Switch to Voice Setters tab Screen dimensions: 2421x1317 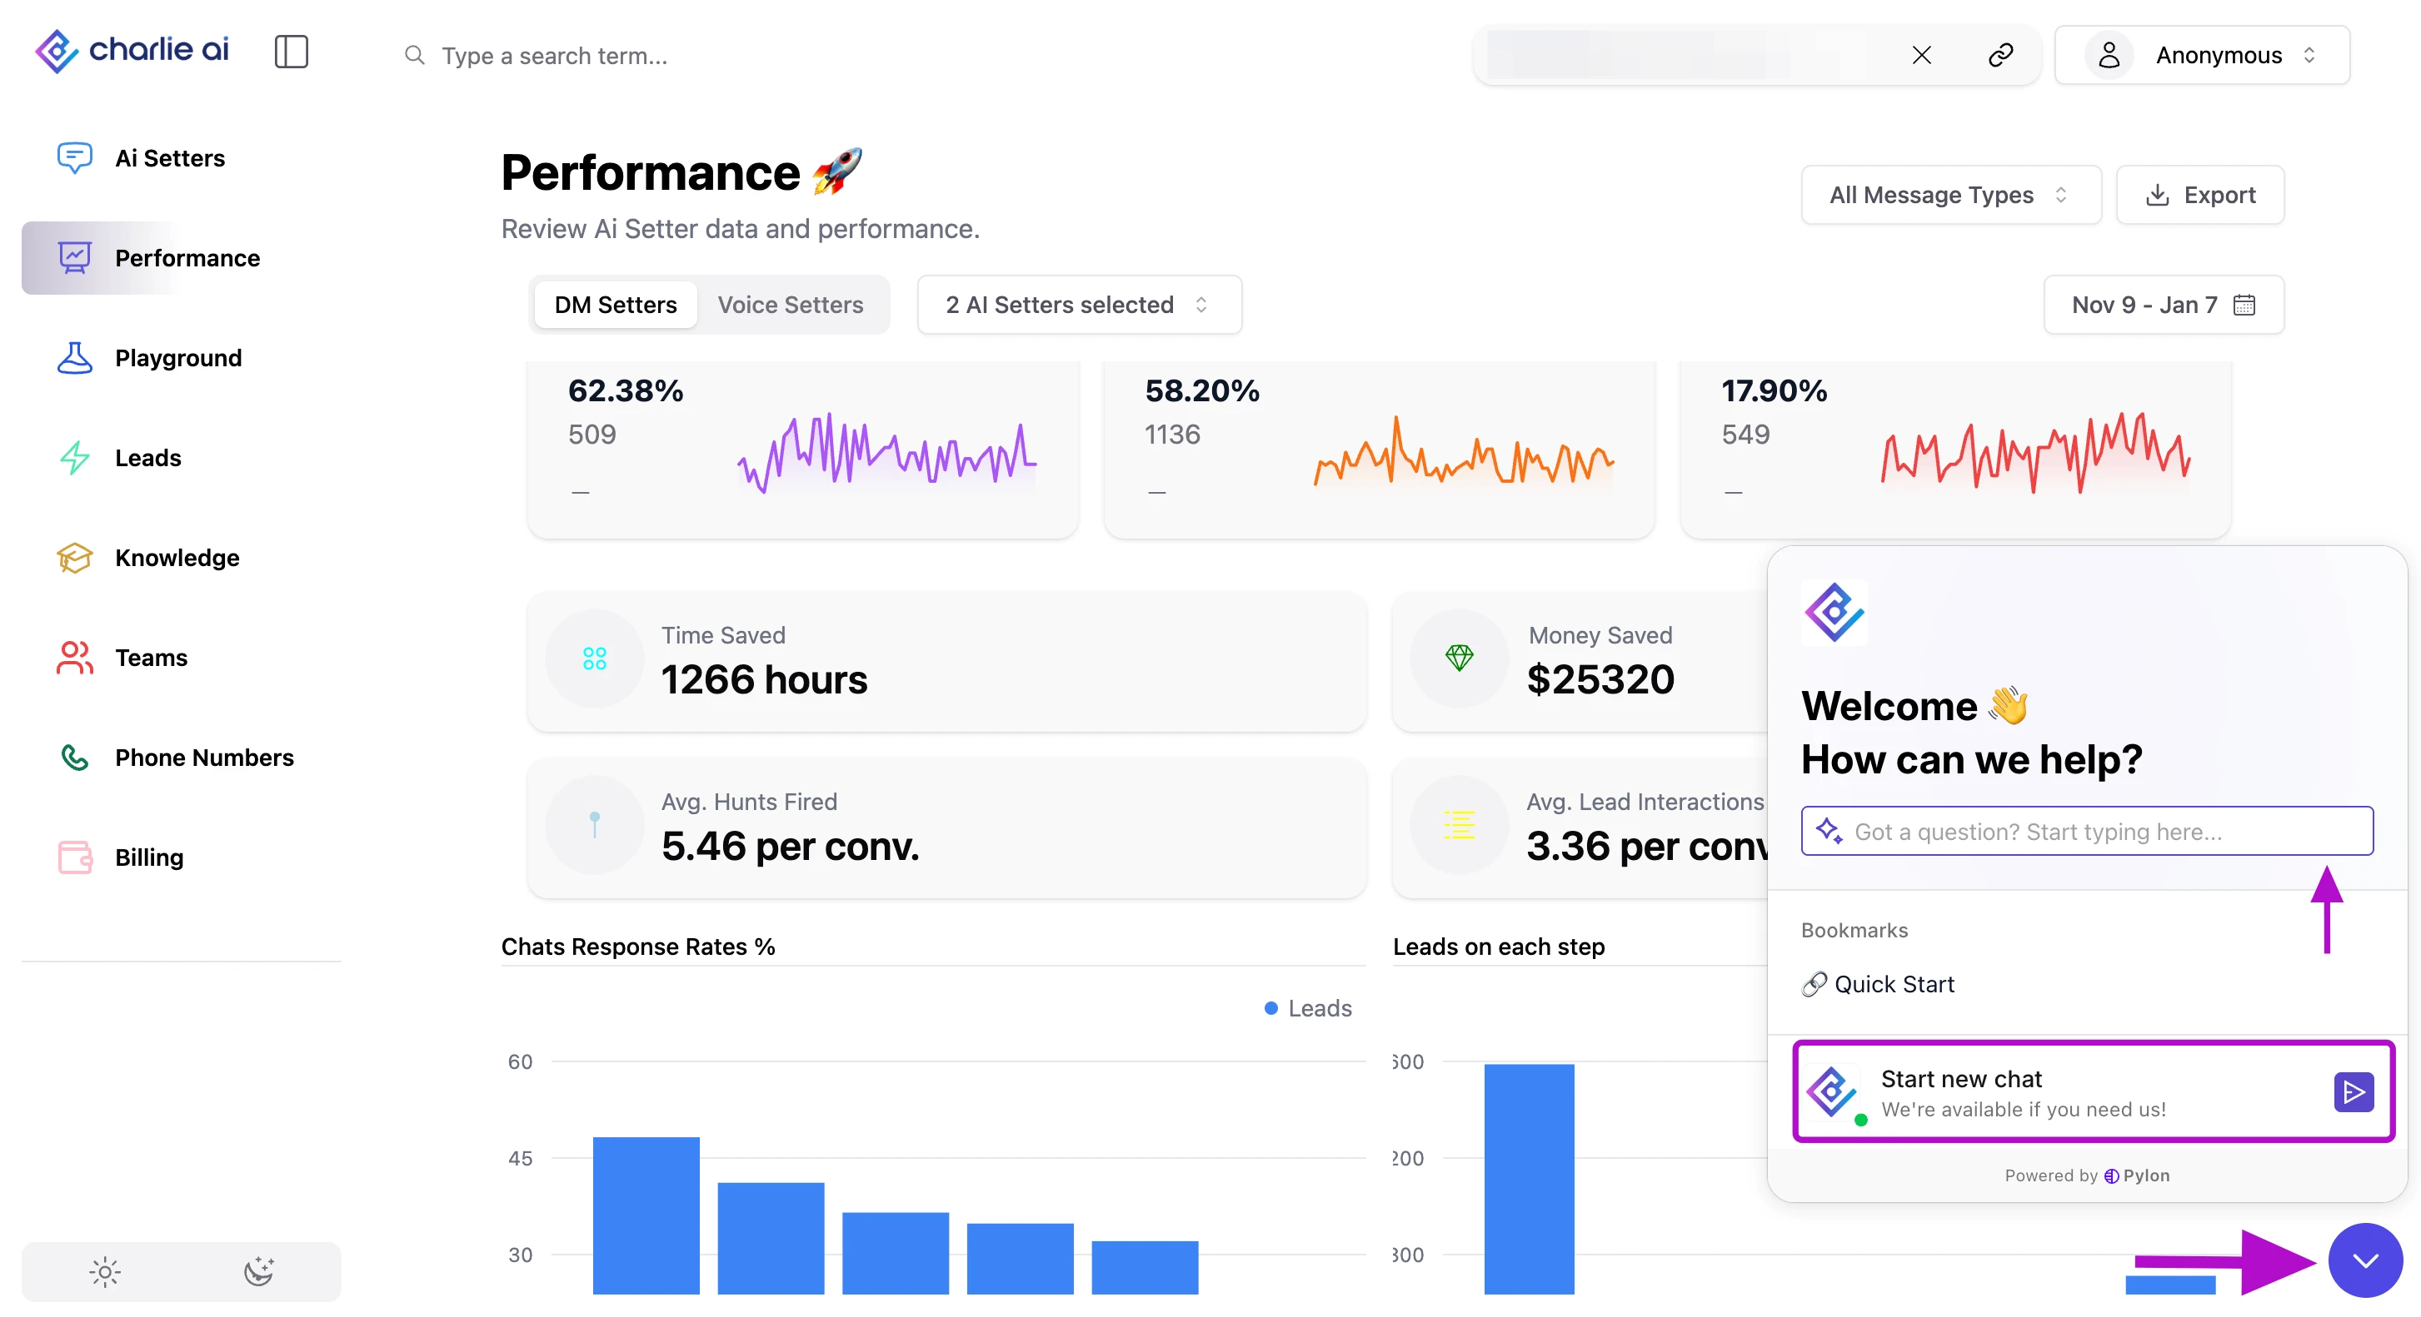[790, 305]
